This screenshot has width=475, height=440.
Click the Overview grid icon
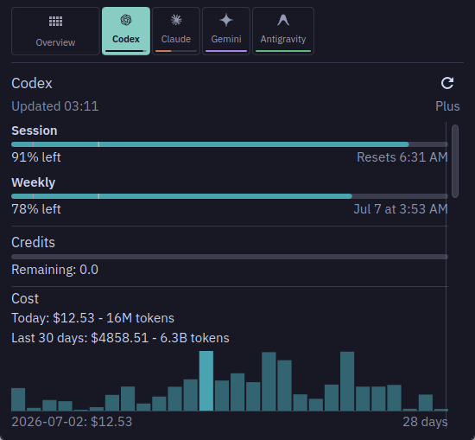(55, 22)
